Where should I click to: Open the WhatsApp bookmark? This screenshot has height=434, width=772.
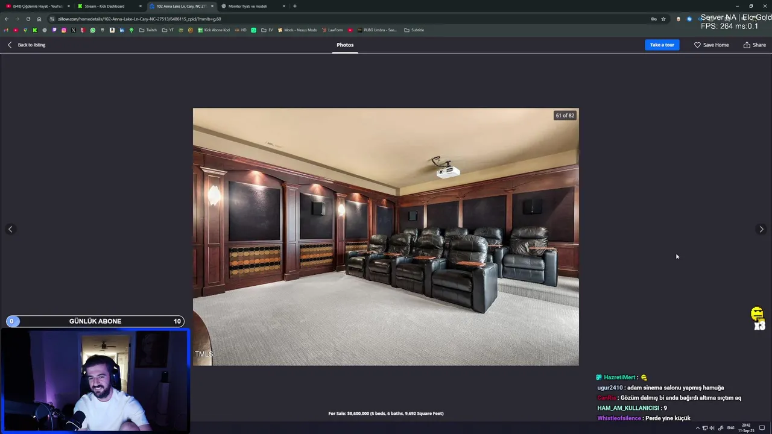tap(92, 30)
